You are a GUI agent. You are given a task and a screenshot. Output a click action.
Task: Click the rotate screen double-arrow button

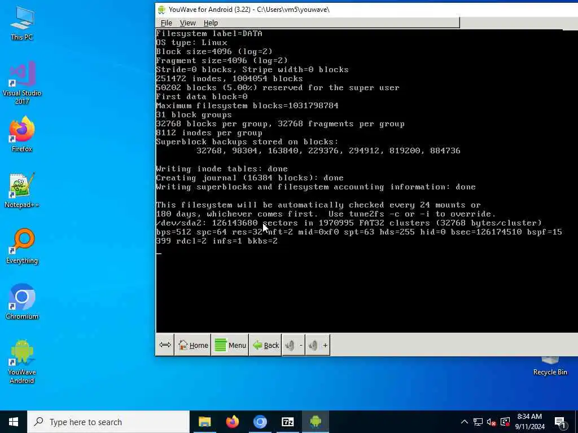tap(165, 345)
